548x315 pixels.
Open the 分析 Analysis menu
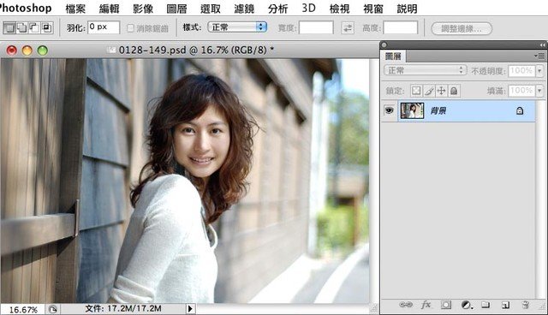coord(277,9)
